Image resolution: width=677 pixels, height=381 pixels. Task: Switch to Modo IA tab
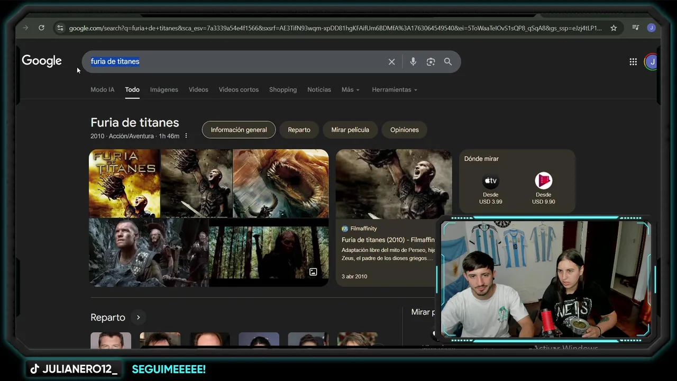(x=102, y=89)
